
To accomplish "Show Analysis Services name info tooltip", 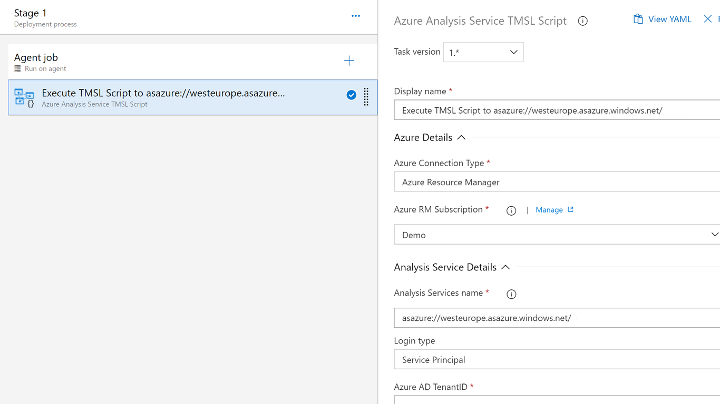I will tap(511, 294).
